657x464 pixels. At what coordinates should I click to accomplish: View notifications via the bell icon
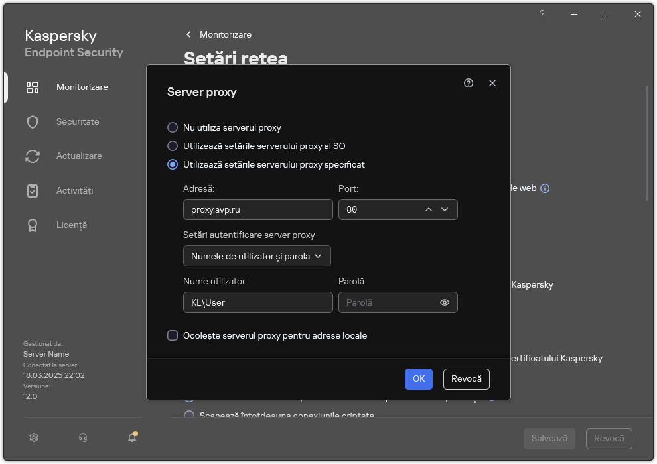[x=131, y=438]
